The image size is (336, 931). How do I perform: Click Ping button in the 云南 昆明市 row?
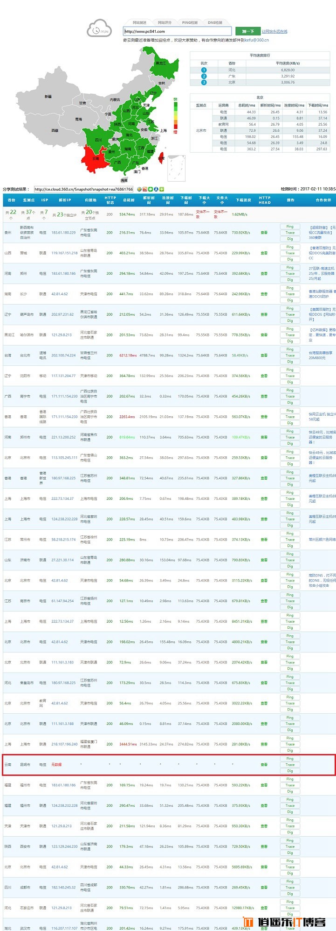pos(290,759)
